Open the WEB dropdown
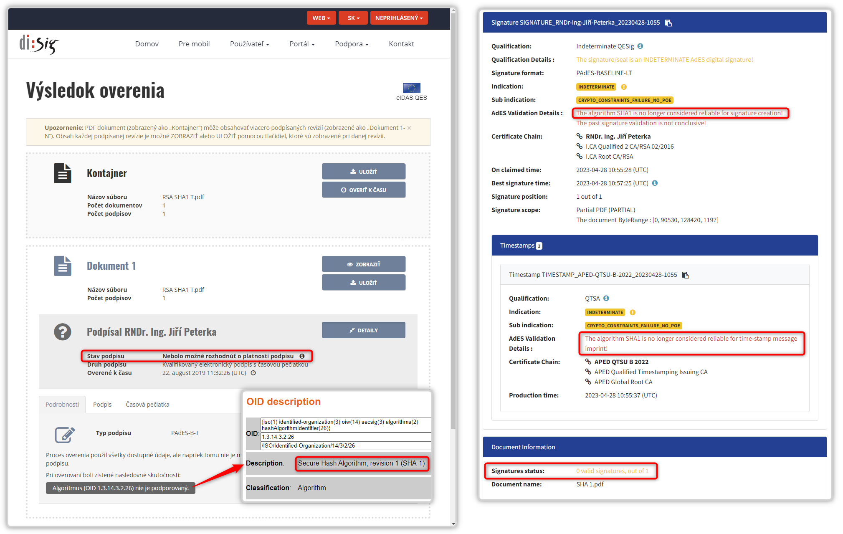The image size is (843, 534). pyautogui.click(x=321, y=18)
